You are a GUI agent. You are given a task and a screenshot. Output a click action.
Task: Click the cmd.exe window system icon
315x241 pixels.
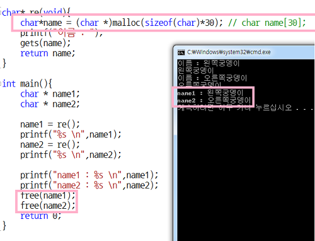point(181,52)
